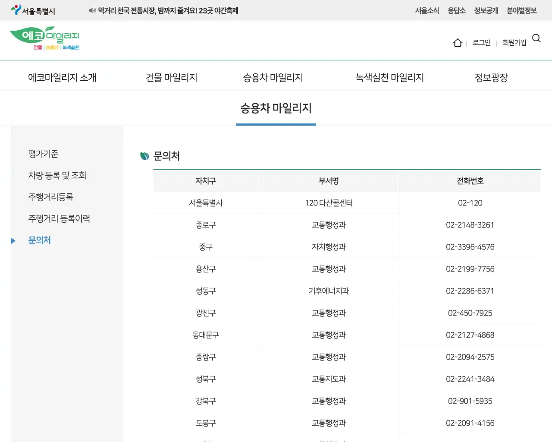Click the home icon in the header
This screenshot has height=442, width=552.
458,43
